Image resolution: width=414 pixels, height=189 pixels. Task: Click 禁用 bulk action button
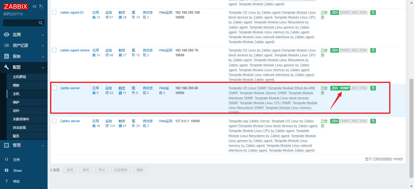pos(85,170)
